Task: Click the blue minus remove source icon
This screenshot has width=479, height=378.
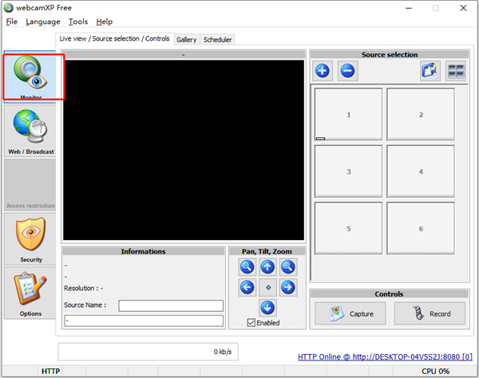Action: 347,71
